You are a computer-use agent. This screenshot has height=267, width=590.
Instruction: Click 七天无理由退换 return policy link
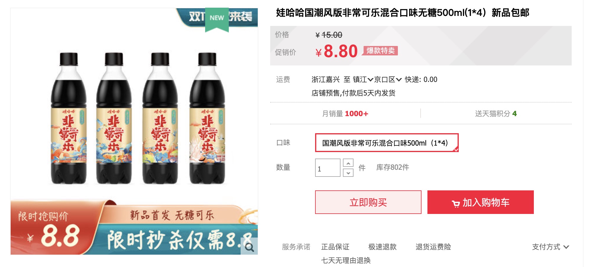pos(346,261)
